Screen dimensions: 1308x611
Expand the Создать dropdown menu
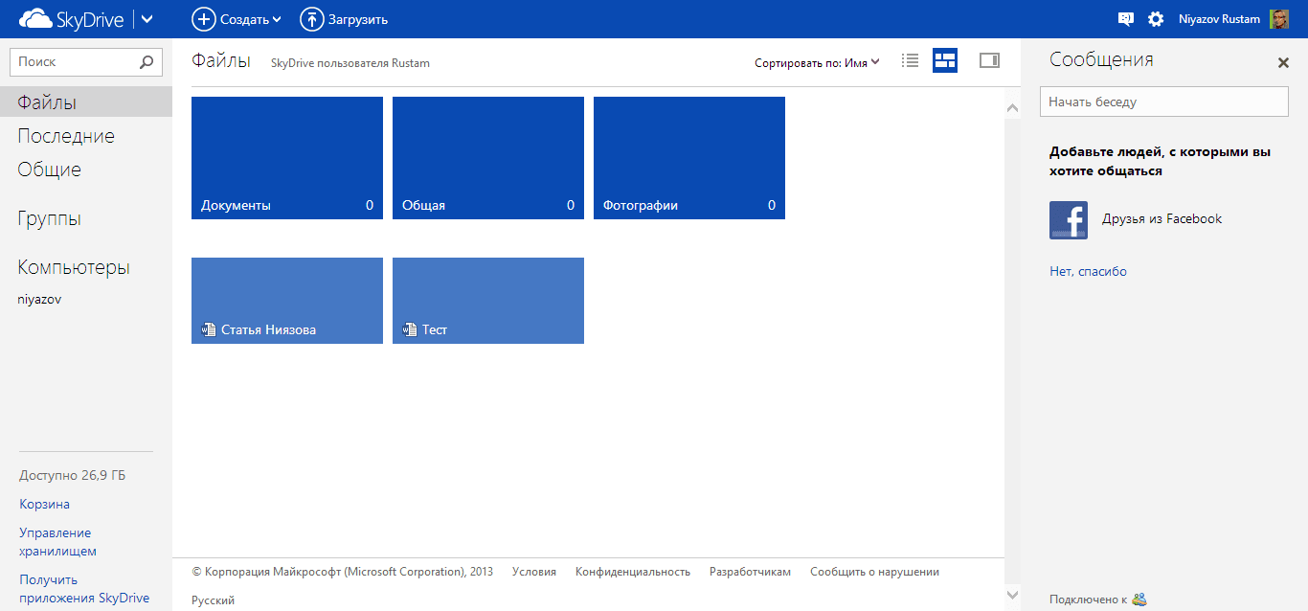[x=277, y=19]
